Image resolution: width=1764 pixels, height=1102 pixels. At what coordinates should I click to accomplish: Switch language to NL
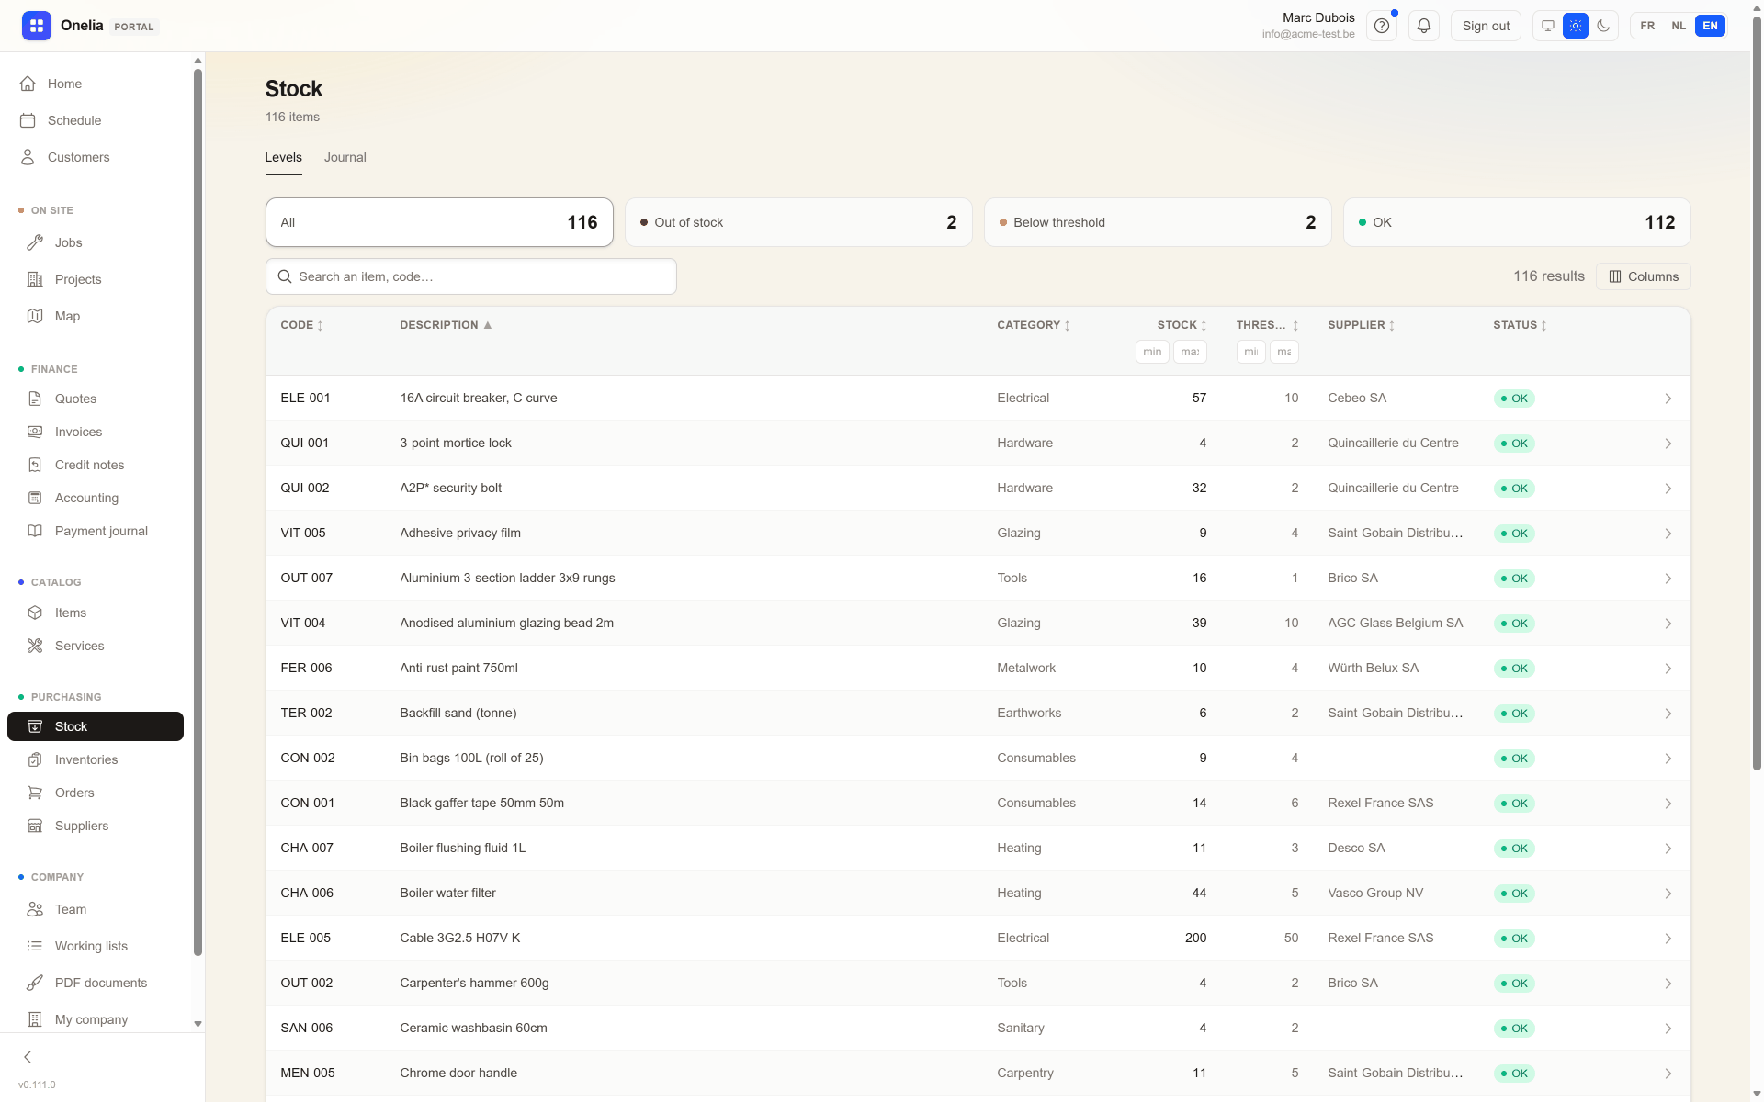(1679, 26)
